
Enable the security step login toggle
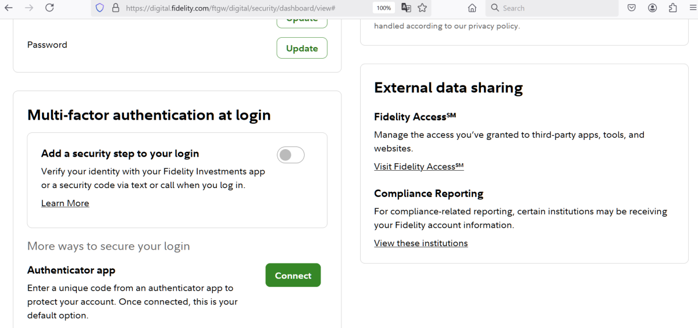[291, 155]
